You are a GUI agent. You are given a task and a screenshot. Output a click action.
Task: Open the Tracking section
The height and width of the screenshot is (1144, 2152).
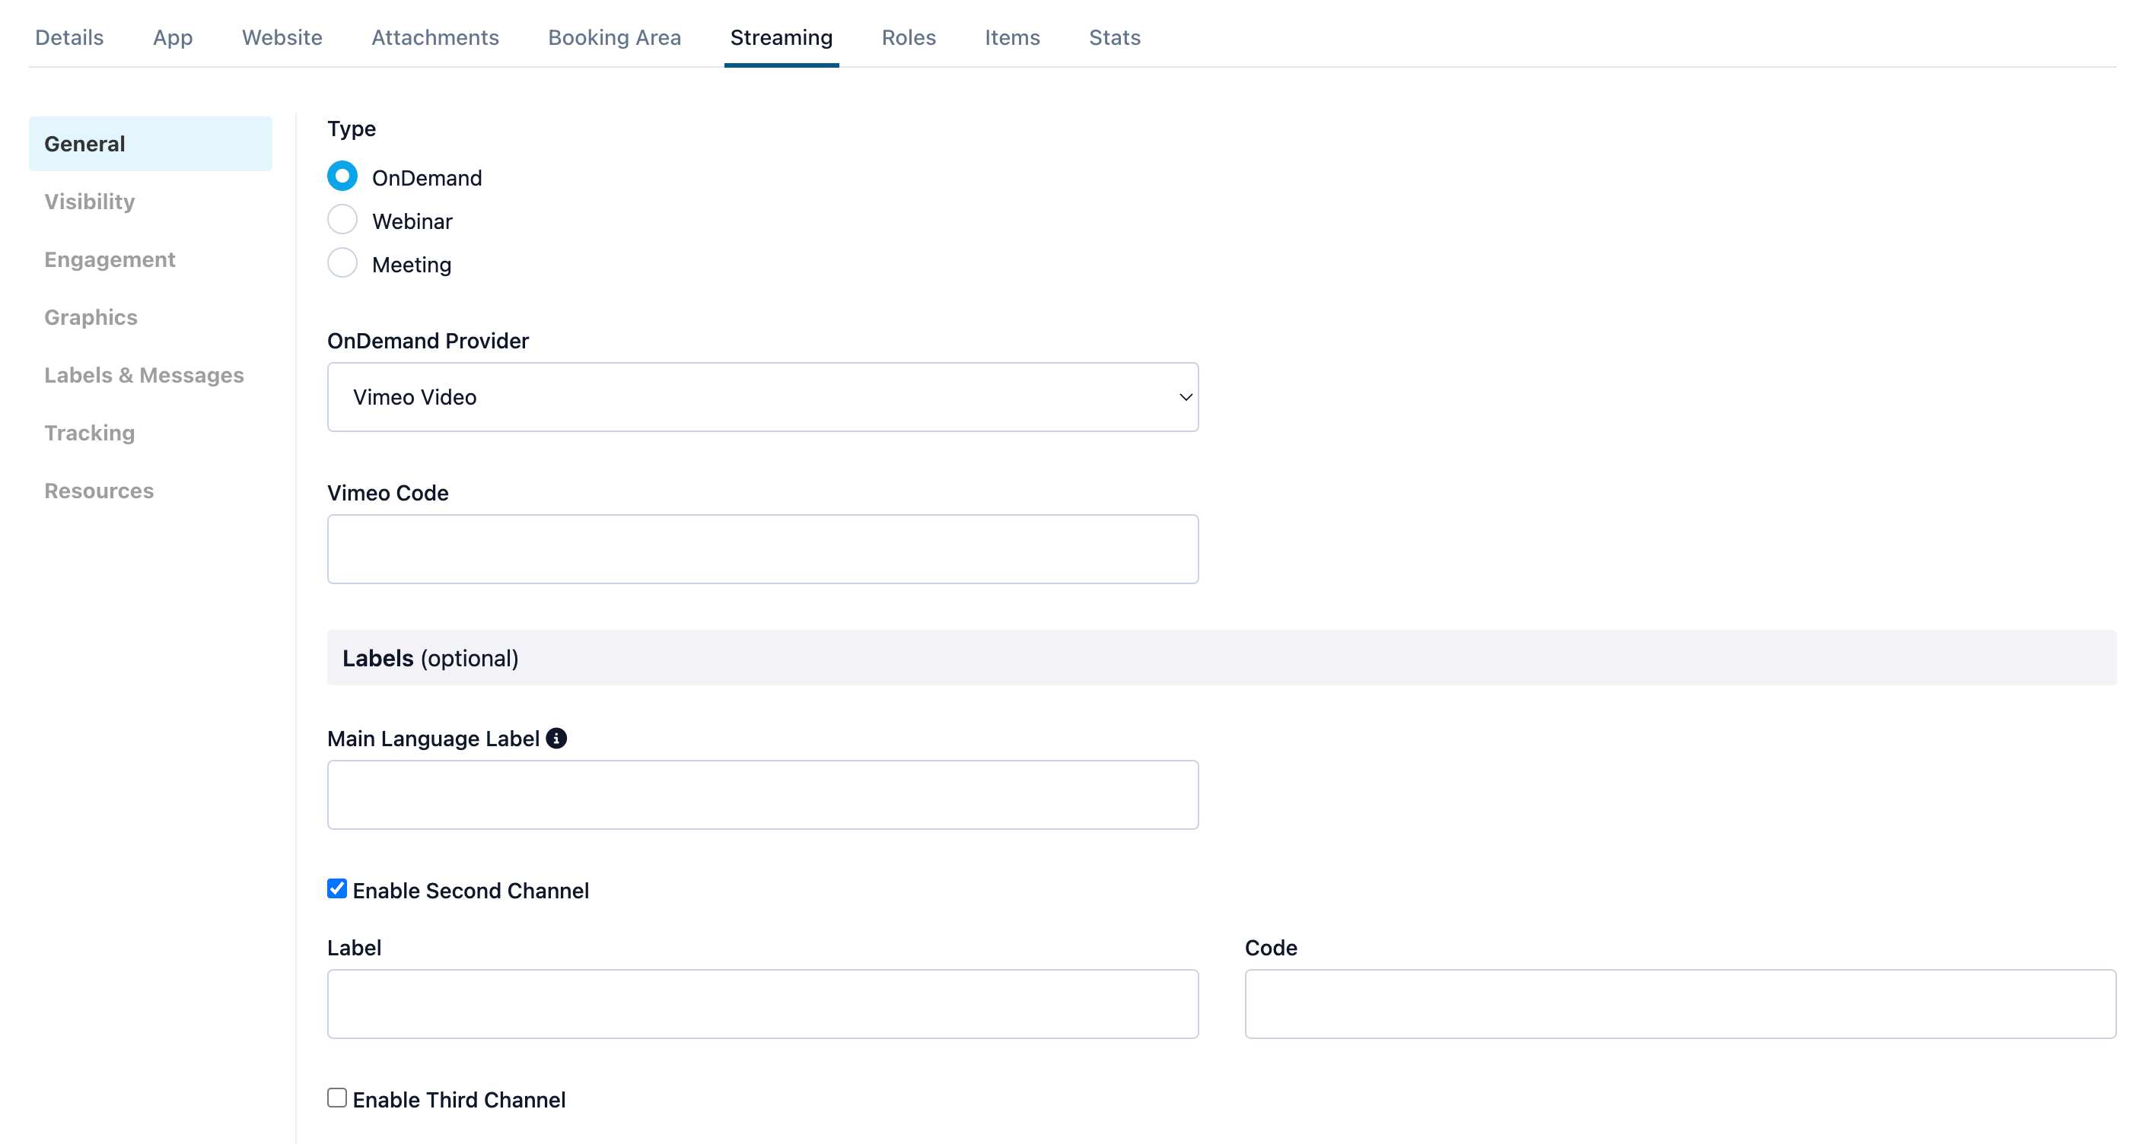(89, 433)
